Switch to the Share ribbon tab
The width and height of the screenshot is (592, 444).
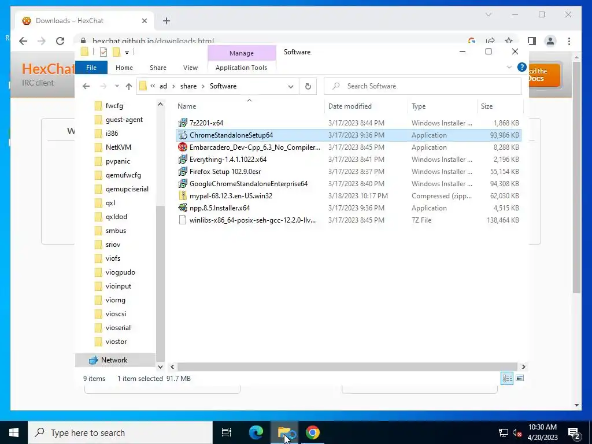(x=158, y=68)
